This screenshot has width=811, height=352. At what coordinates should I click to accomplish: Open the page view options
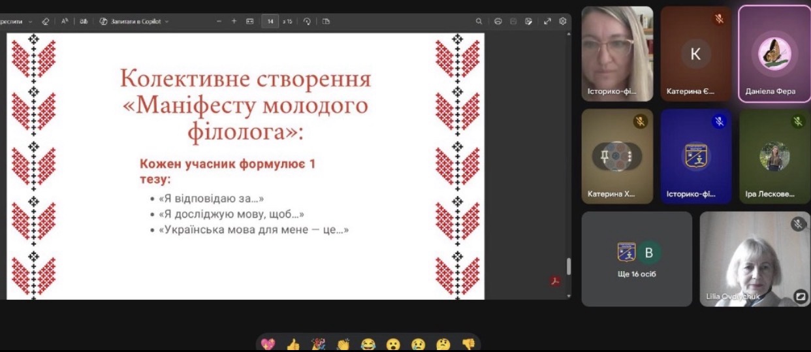pyautogui.click(x=326, y=21)
